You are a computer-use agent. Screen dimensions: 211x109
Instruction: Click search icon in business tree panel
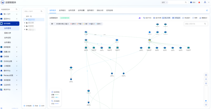coord(41,11)
